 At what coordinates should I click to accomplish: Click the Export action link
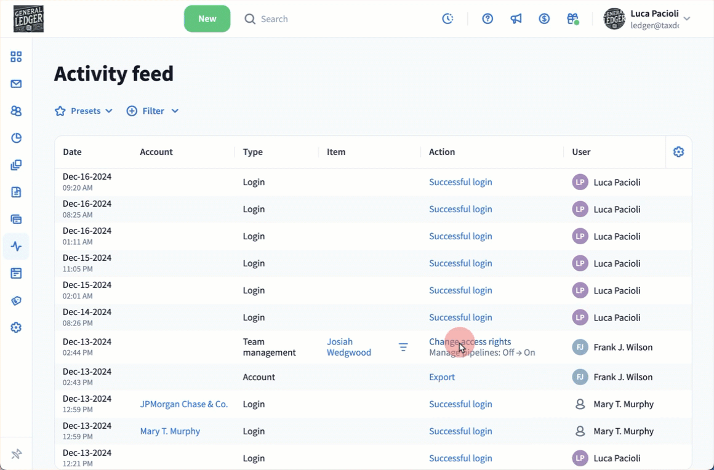click(441, 377)
